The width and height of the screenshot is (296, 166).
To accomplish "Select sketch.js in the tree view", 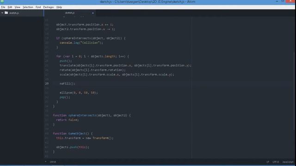I will tap(14, 13).
